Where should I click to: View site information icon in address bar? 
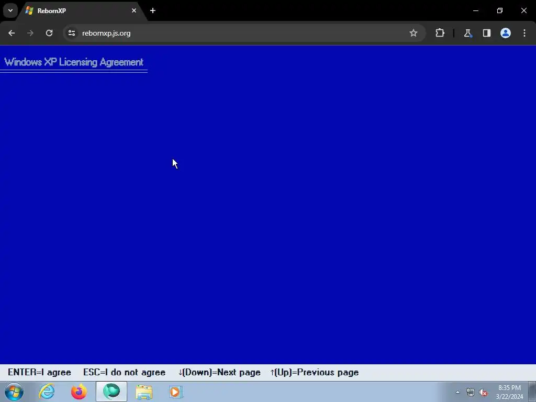click(x=71, y=33)
